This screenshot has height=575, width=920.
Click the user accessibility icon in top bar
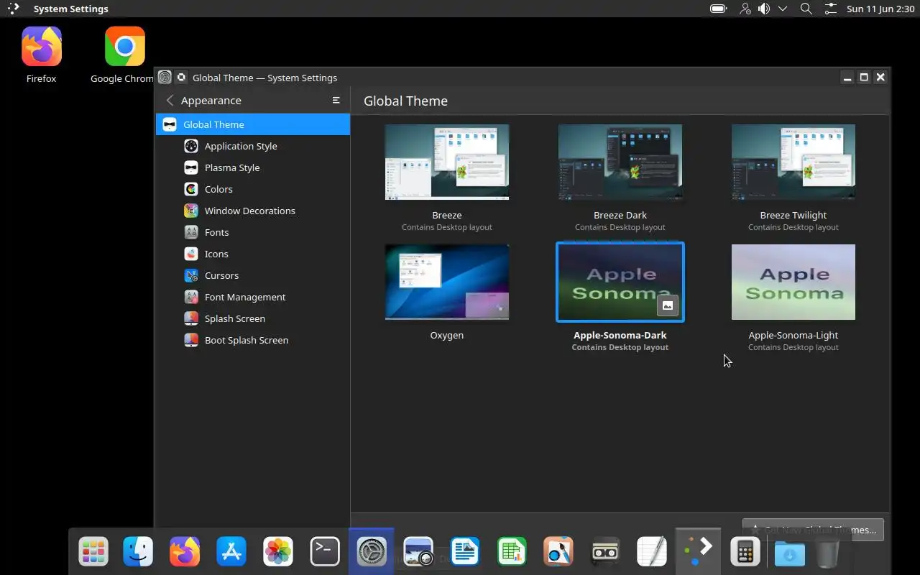pos(745,9)
